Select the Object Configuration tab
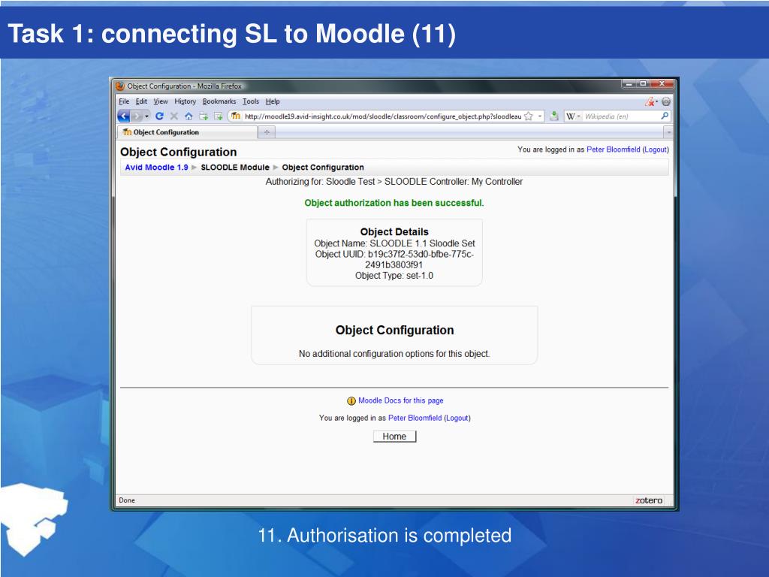769x577 pixels. (187, 132)
